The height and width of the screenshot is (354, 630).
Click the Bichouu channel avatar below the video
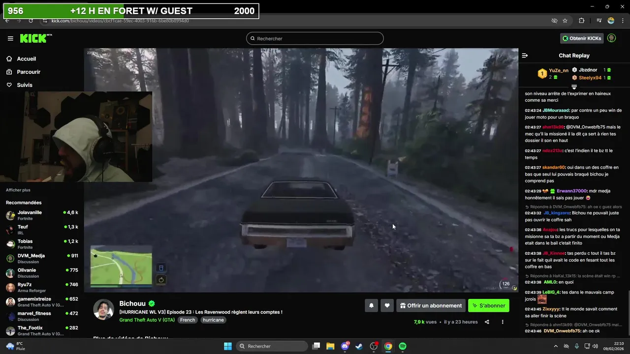[x=103, y=309]
